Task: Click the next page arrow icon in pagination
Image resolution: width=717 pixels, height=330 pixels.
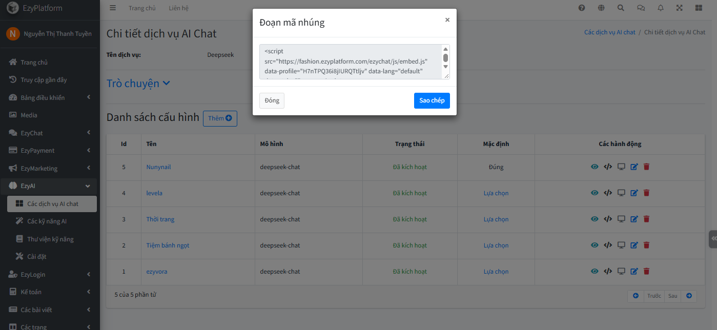Action: pyautogui.click(x=689, y=296)
